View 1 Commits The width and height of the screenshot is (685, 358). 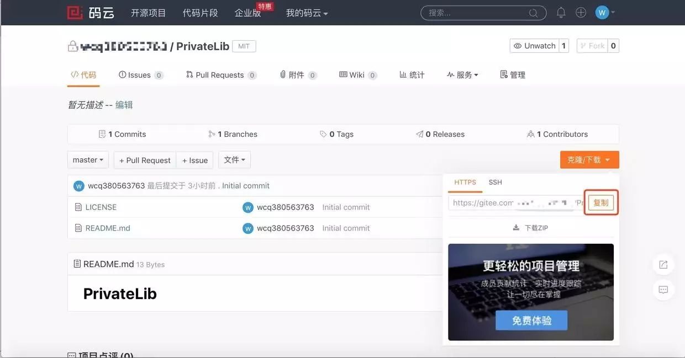click(122, 134)
